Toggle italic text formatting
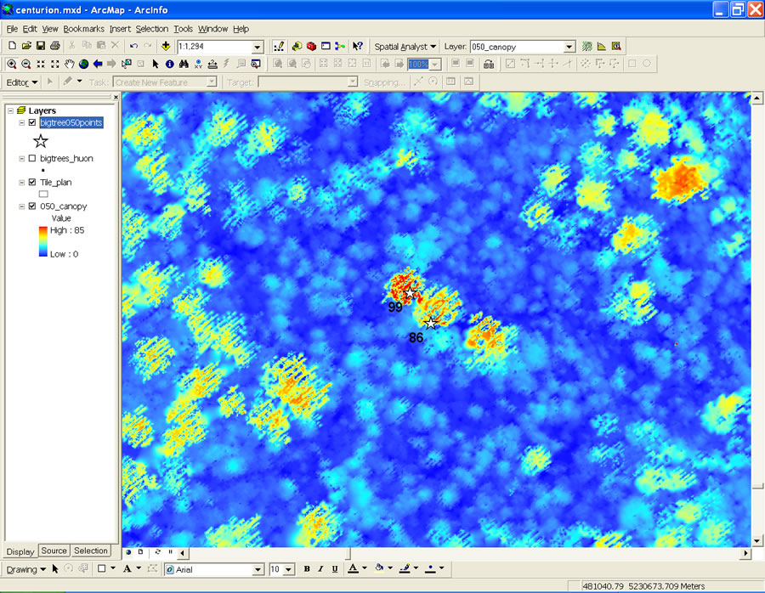Viewport: 765px width, 593px height. tap(320, 568)
